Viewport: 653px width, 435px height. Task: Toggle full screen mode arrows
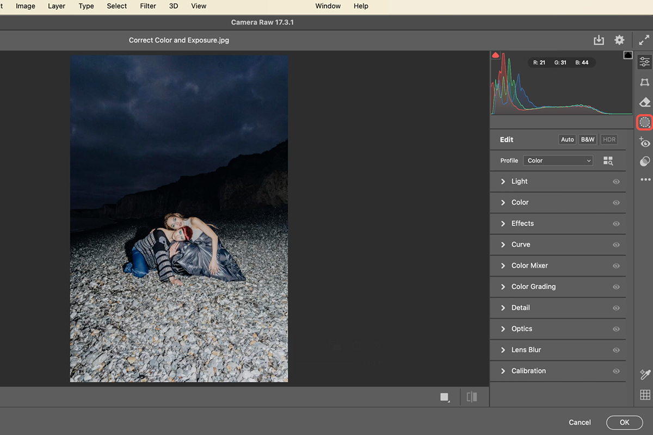coord(644,40)
